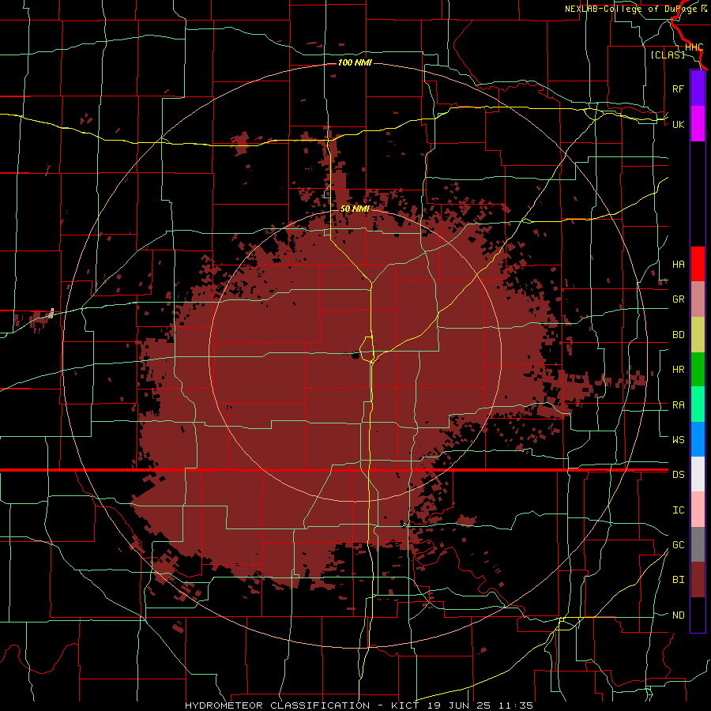Click the RF purple legend swatch
The width and height of the screenshot is (711, 711).
point(698,88)
